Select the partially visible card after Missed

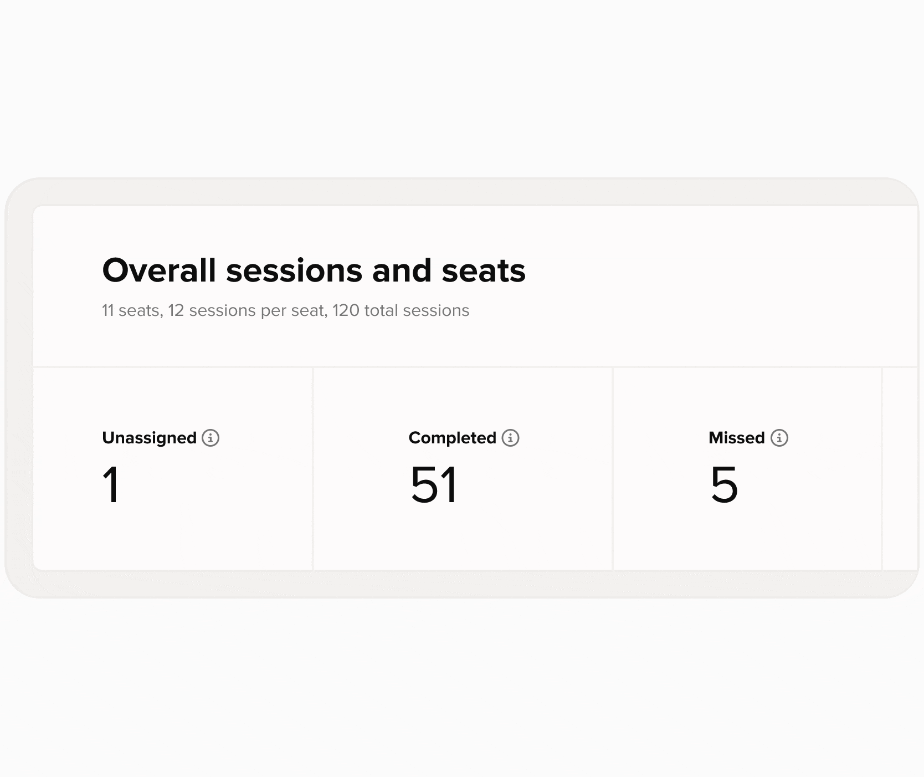[900, 468]
